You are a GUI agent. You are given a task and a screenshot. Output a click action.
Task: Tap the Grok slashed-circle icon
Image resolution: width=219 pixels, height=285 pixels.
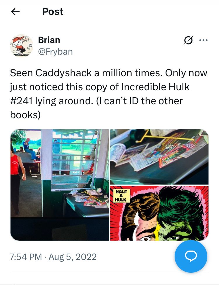(x=188, y=40)
